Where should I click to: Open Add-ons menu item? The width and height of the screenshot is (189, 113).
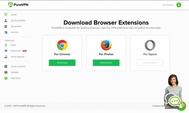tap(15, 32)
